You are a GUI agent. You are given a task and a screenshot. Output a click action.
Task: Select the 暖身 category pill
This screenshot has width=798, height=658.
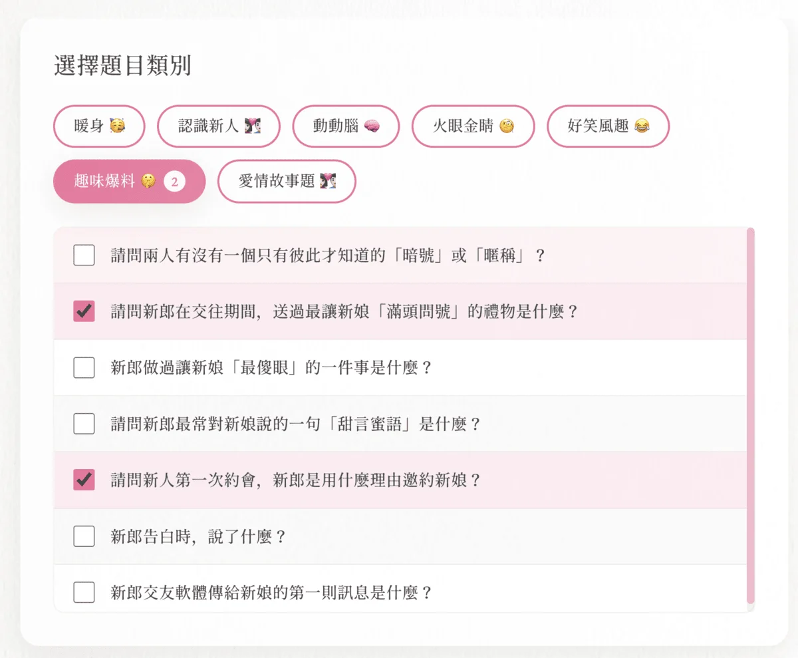click(x=98, y=126)
